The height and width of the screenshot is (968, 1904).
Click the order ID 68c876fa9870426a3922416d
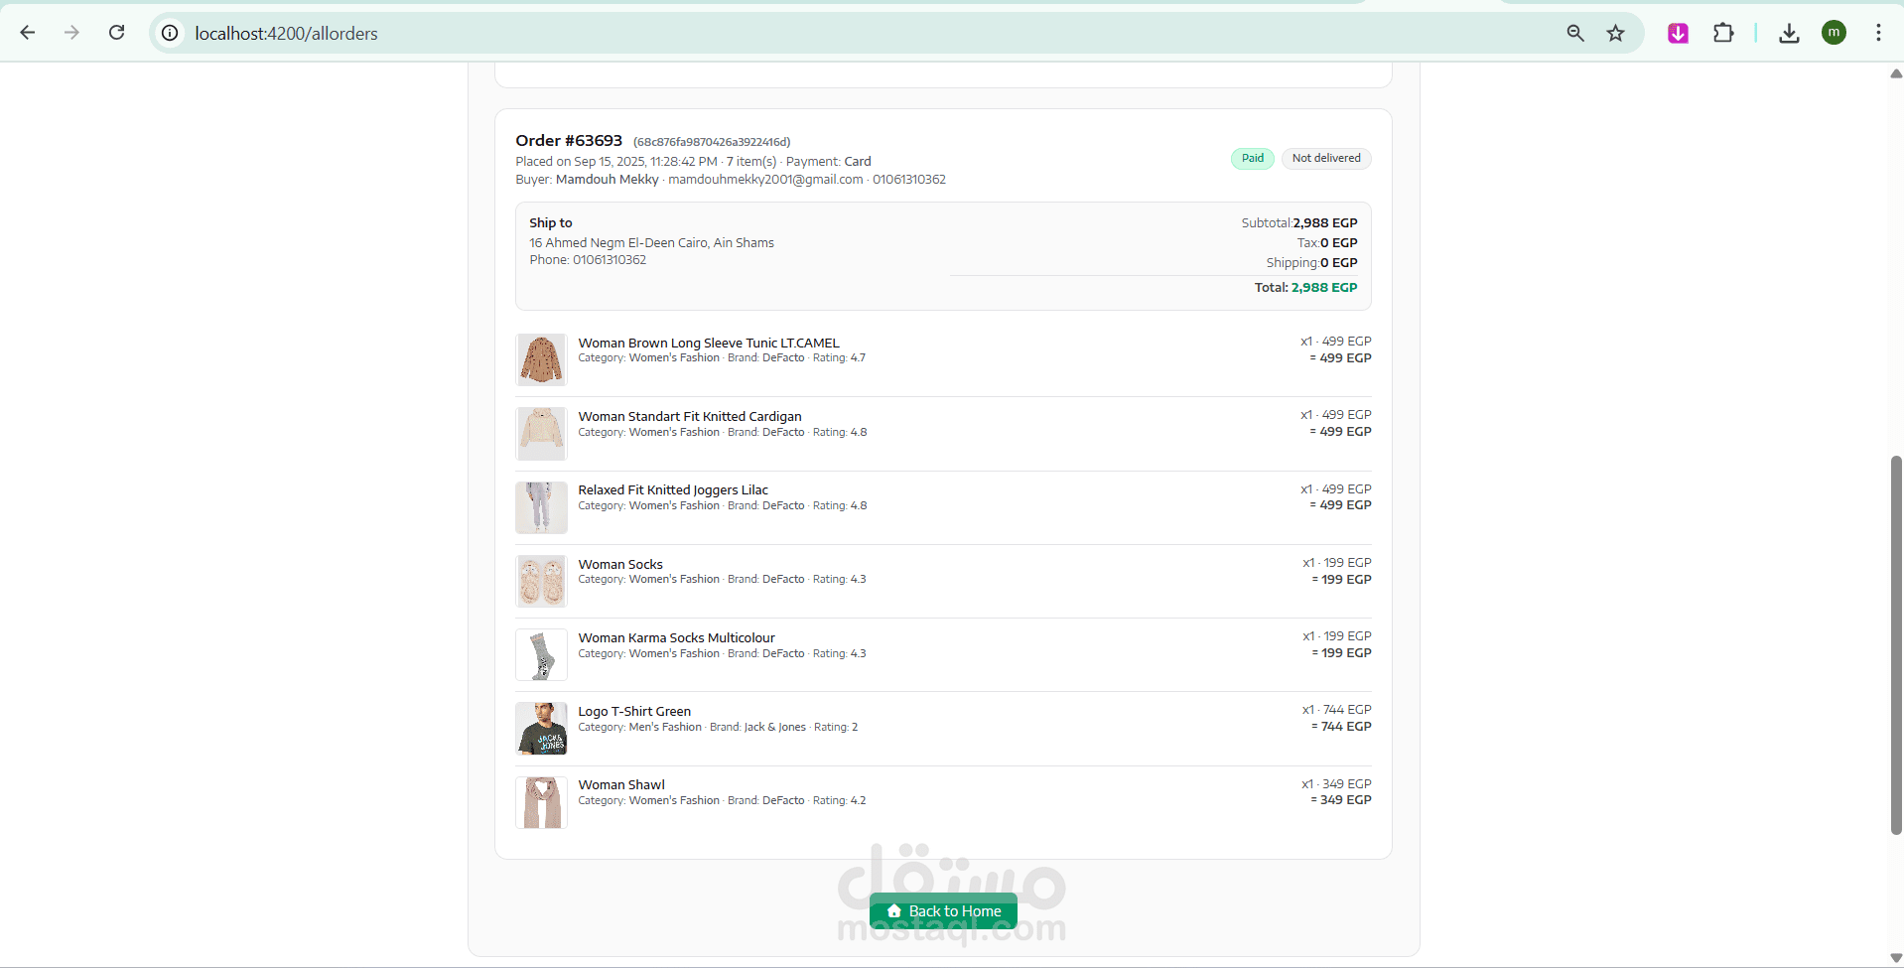click(712, 142)
